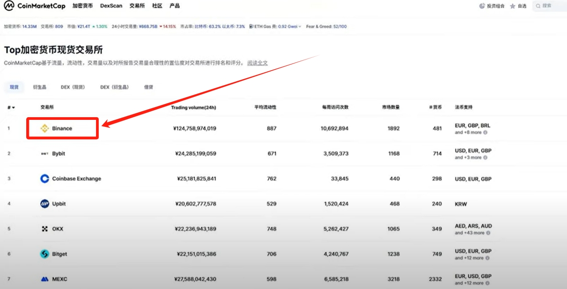Click Bitget weekly visits 4,240,767
Image resolution: width=567 pixels, height=289 pixels.
coord(336,254)
